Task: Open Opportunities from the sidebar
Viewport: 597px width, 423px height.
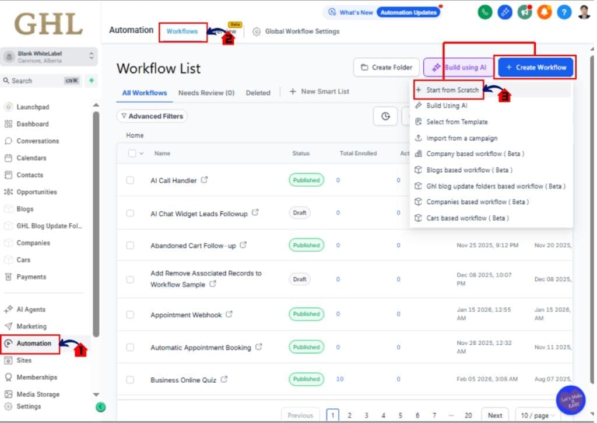Action: point(37,191)
